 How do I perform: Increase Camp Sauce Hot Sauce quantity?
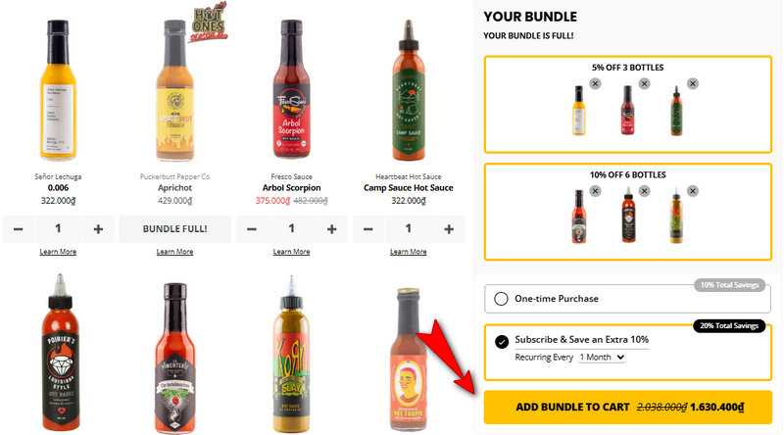(x=449, y=229)
